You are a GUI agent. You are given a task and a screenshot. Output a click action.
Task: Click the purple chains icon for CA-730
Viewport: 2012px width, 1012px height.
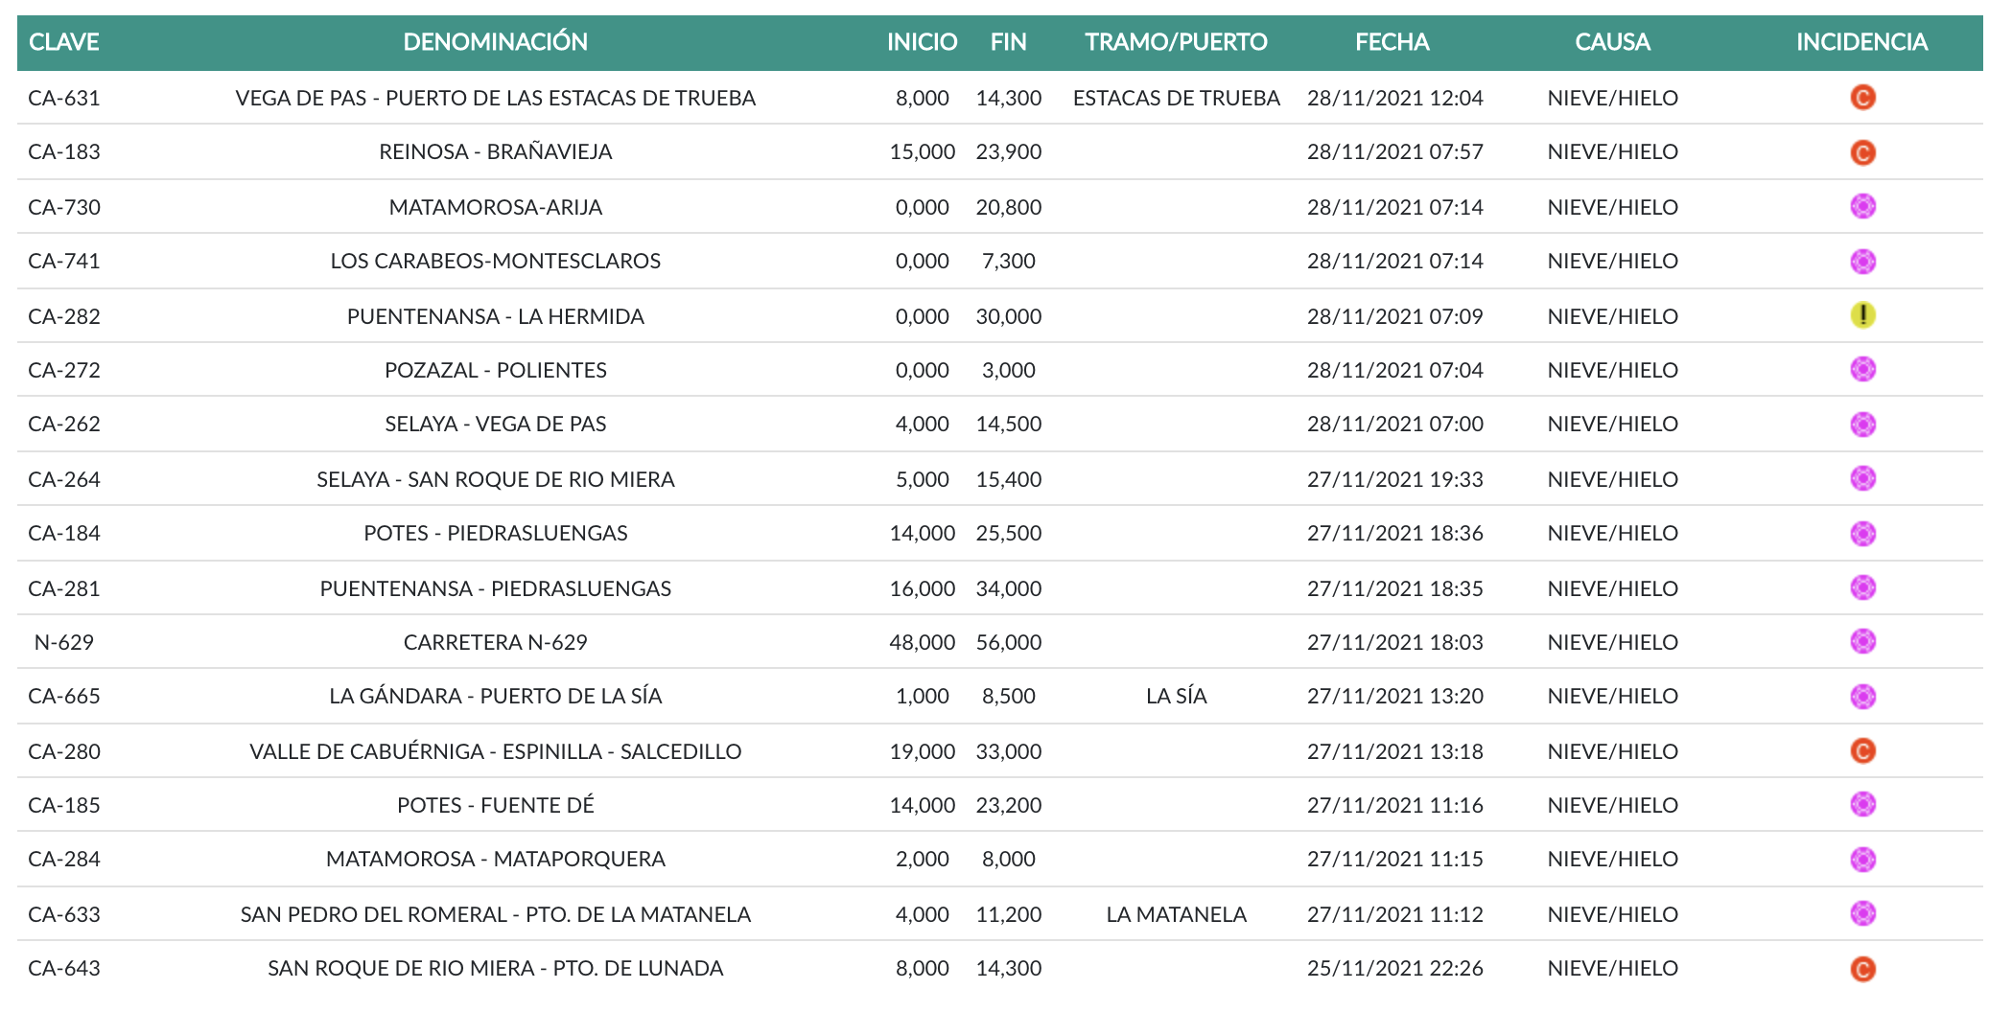[1861, 207]
